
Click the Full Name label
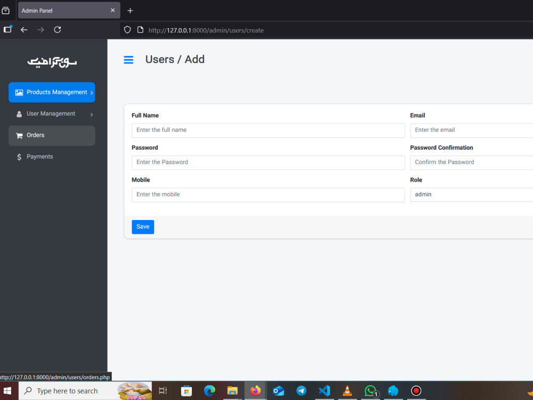pyautogui.click(x=145, y=116)
